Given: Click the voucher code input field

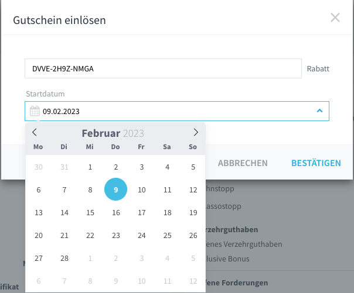Looking at the screenshot, I should tap(163, 68).
